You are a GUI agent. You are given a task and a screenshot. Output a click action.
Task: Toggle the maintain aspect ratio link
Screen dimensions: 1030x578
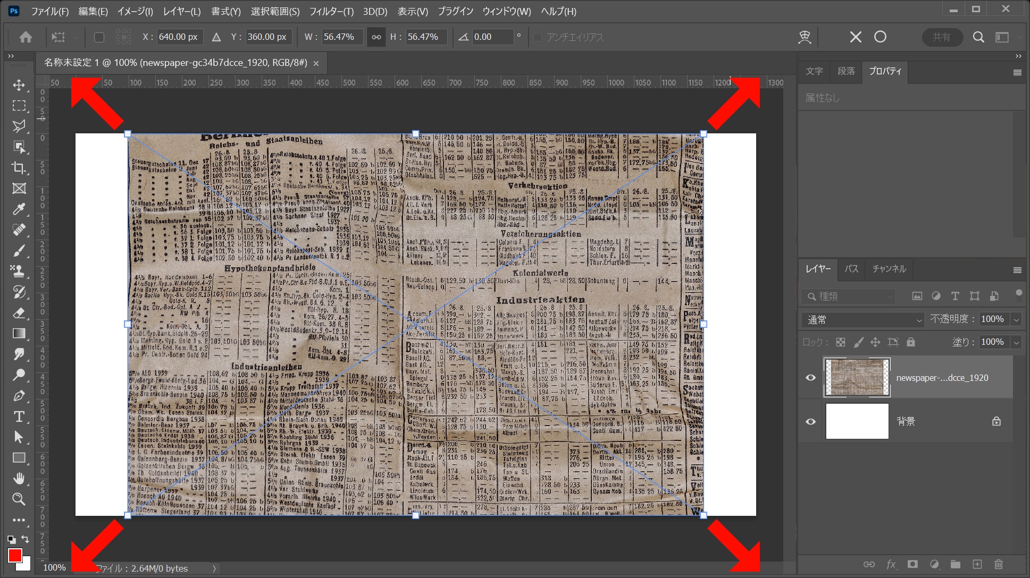376,37
